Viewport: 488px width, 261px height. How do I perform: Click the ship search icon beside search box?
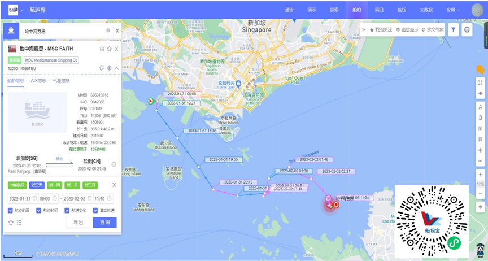point(11,31)
